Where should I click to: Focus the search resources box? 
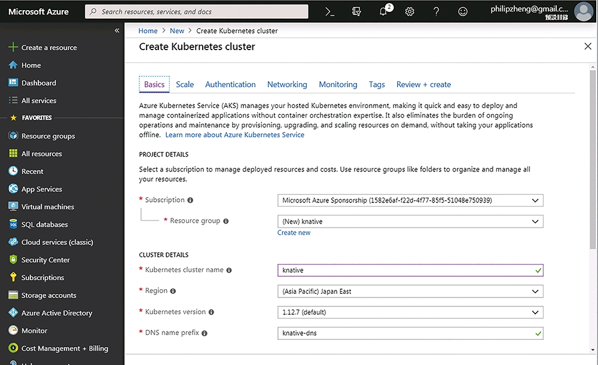197,11
